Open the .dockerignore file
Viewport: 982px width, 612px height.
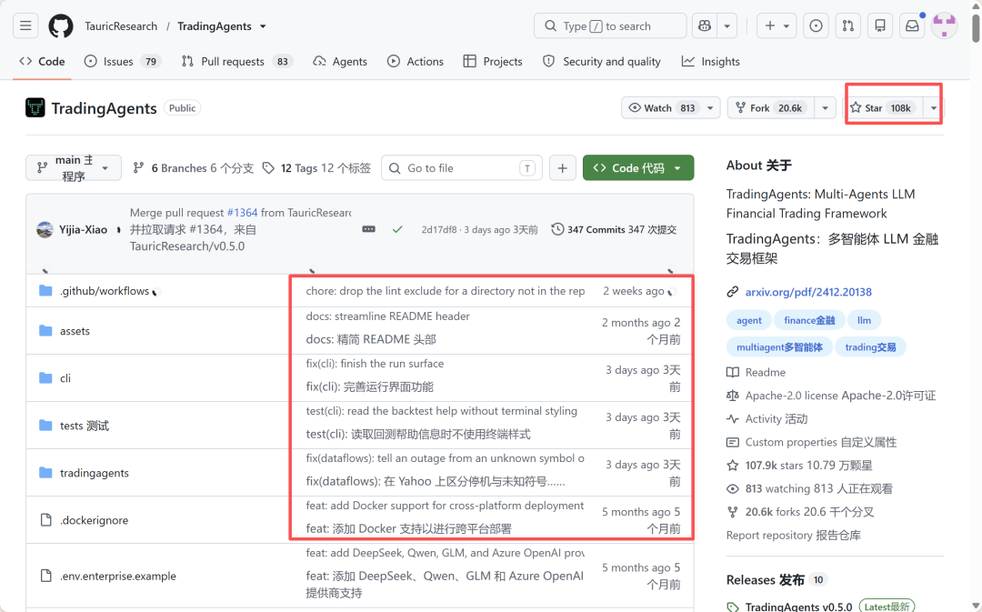(94, 520)
